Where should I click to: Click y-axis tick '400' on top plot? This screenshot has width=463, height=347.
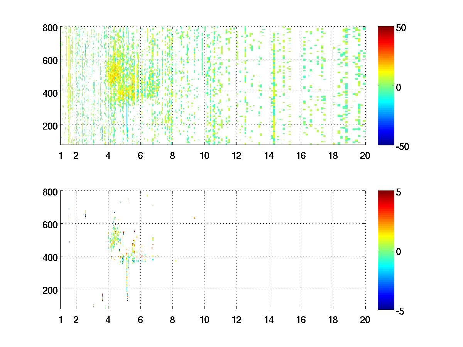point(50,93)
